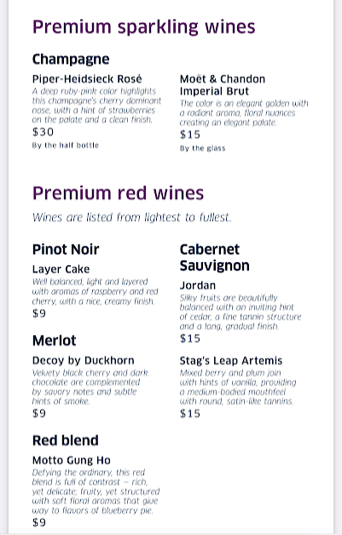342x535 pixels.
Task: Select the Premium red wines heading
Action: coord(118,193)
